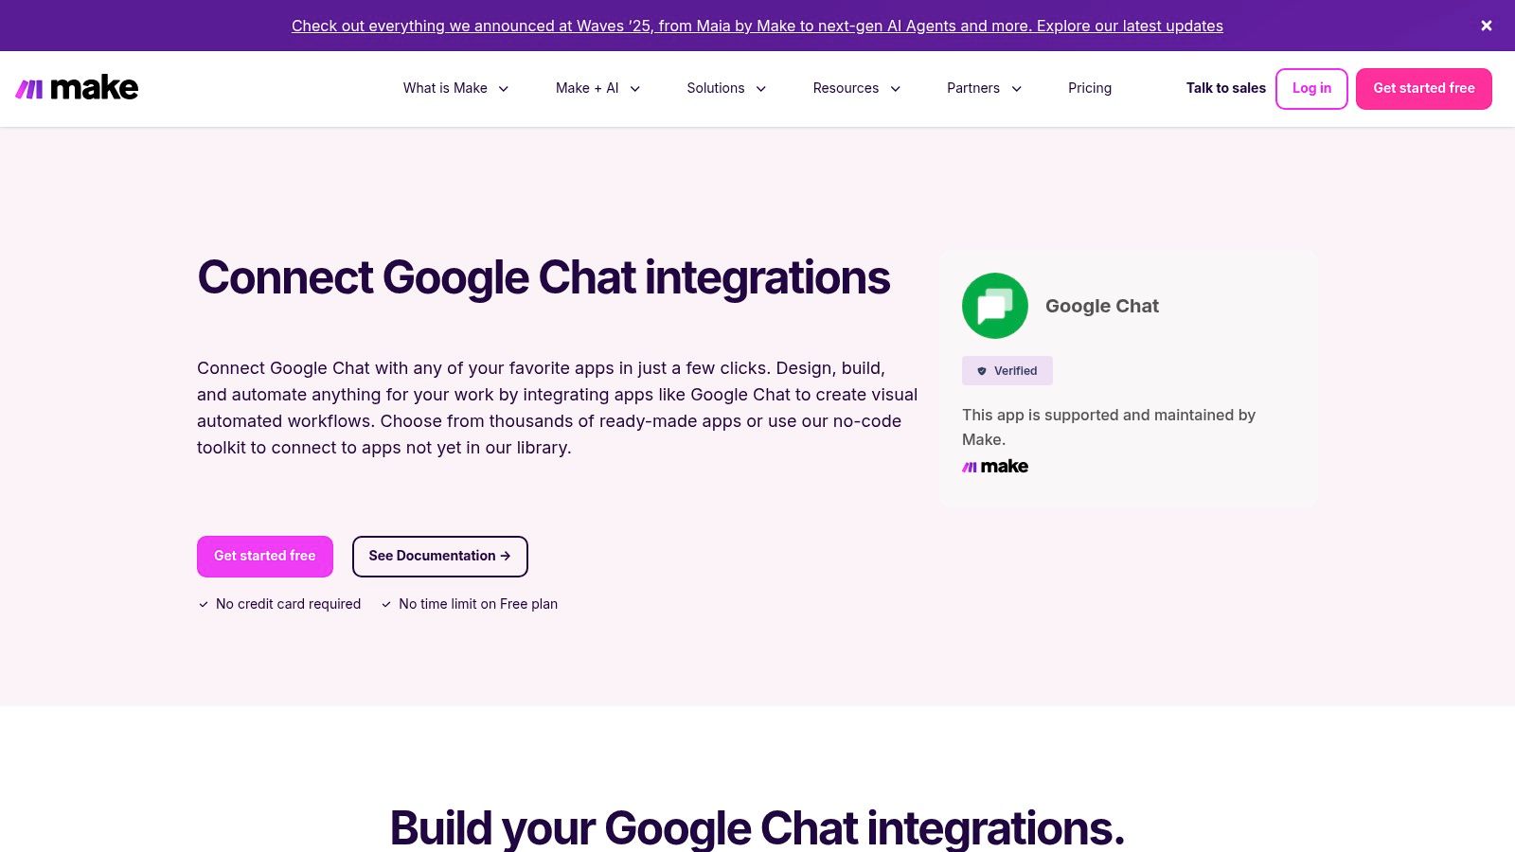Click the Make logo in the navigation bar
This screenshot has width=1515, height=852.
(77, 87)
